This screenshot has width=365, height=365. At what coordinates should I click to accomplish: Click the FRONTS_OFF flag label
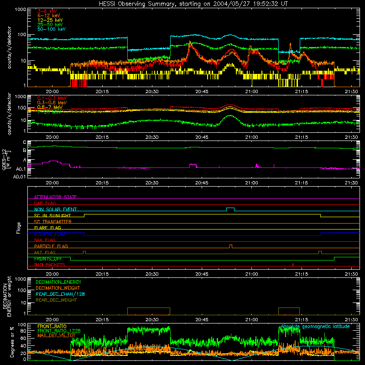click(48, 259)
